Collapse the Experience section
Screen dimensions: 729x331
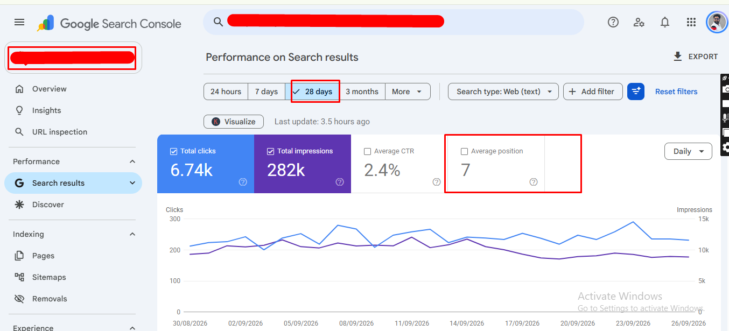(x=132, y=327)
